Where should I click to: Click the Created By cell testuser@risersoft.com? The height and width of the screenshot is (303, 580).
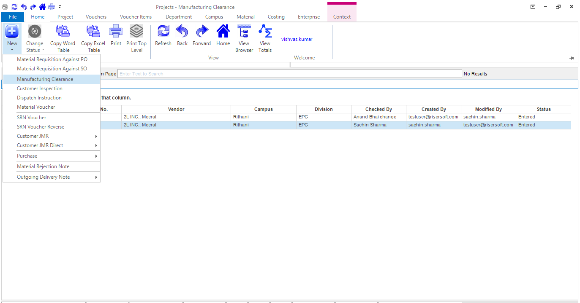pos(434,117)
